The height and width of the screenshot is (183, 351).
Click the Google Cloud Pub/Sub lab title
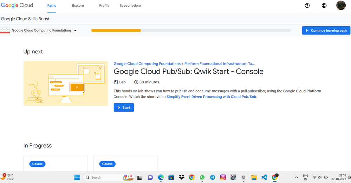[188, 72]
